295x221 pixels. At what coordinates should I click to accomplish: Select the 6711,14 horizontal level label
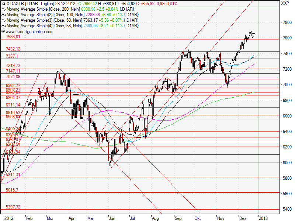click(x=13, y=105)
